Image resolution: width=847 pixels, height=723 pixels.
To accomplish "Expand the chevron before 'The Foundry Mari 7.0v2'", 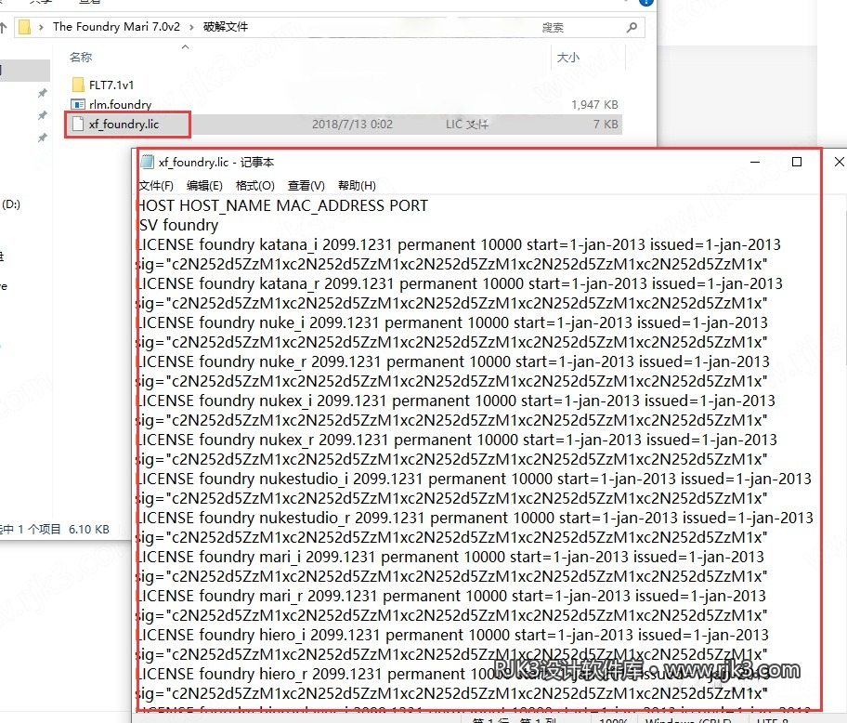I will (41, 27).
